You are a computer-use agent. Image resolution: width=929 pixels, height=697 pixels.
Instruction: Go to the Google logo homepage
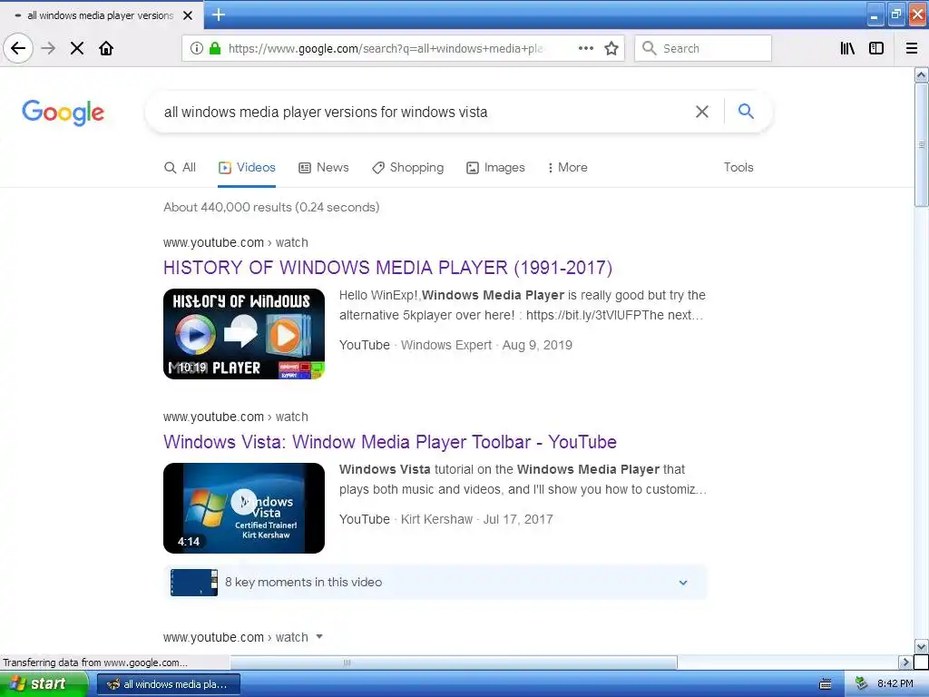[63, 113]
